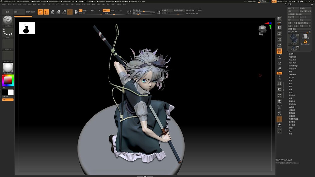Viewport: 315px width, 177px height.
Task: Click DefaultZScript button
Action: pos(282,1)
